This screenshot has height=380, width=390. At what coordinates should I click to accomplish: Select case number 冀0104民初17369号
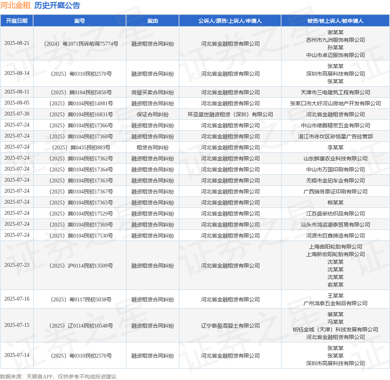pyautogui.click(x=81, y=225)
